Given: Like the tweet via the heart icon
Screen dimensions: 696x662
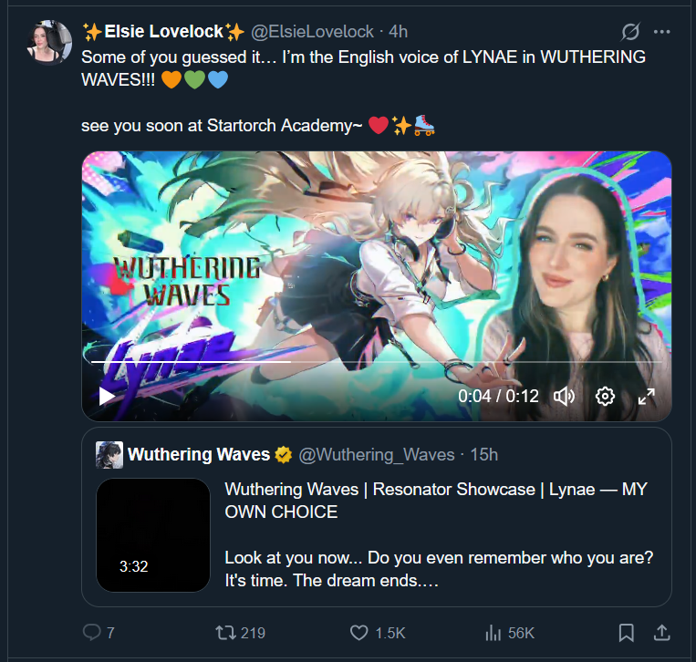Looking at the screenshot, I should (x=358, y=632).
